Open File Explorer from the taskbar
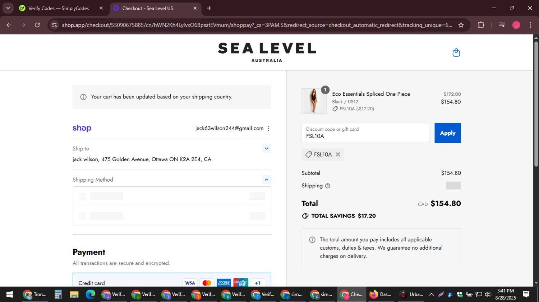Image resolution: width=539 pixels, height=302 pixels. coord(74,294)
